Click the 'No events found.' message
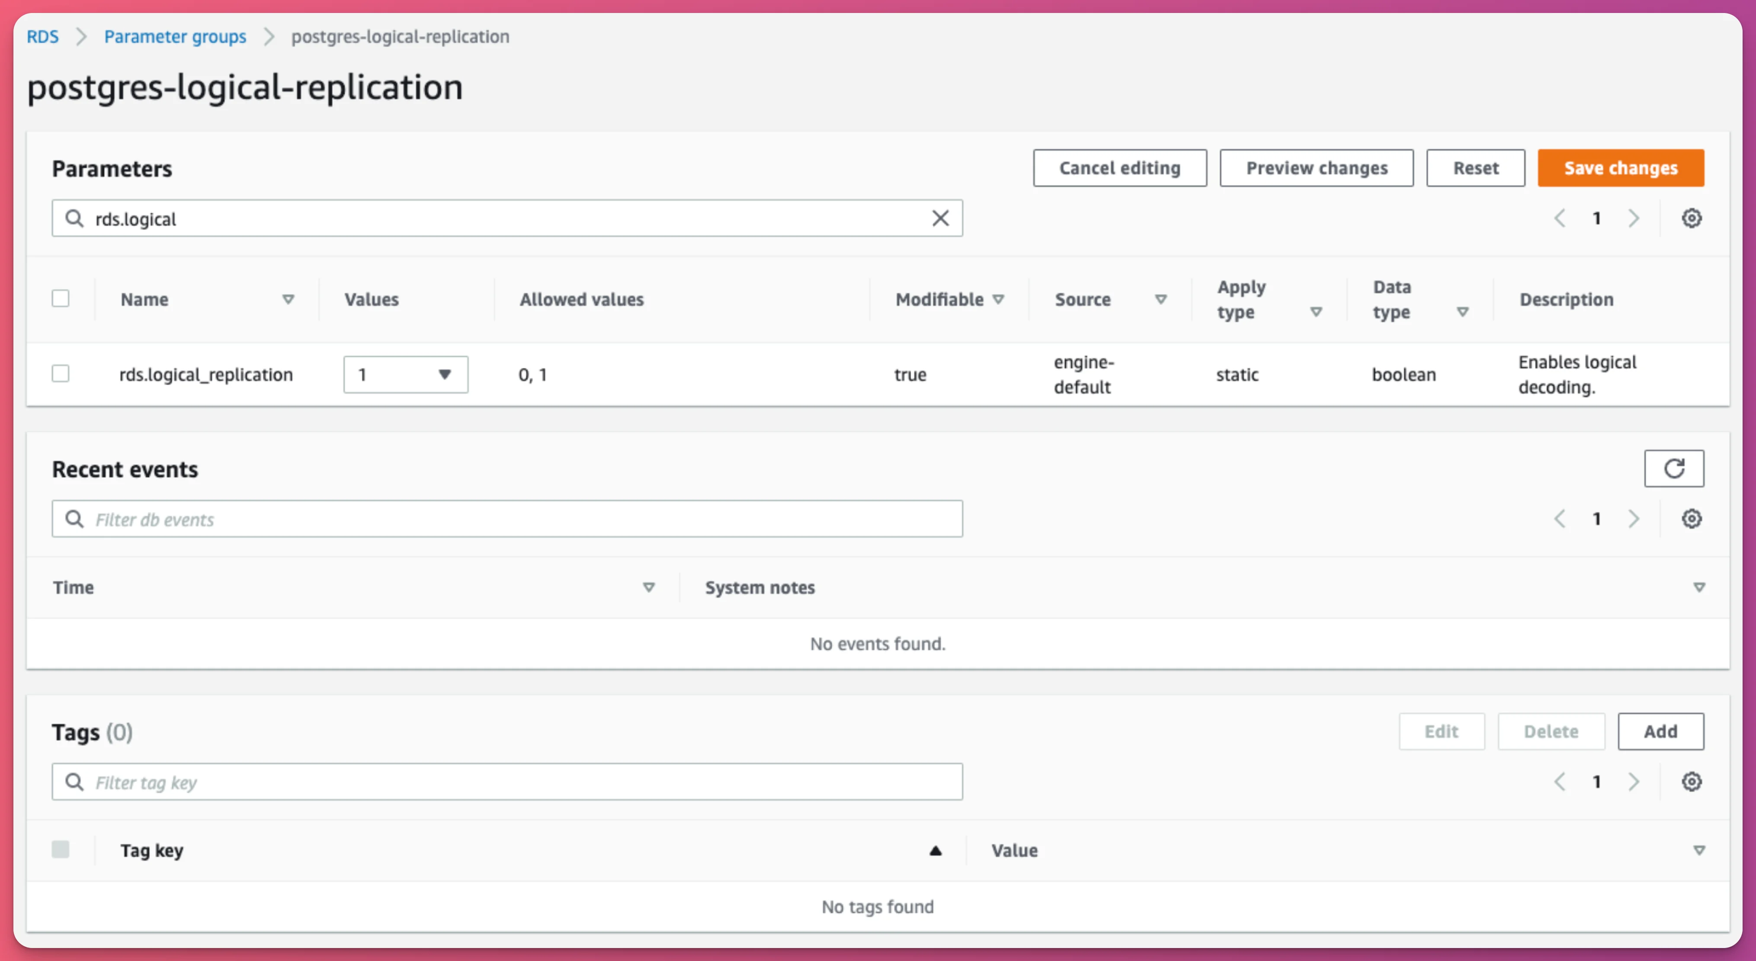The height and width of the screenshot is (961, 1756). (x=878, y=644)
